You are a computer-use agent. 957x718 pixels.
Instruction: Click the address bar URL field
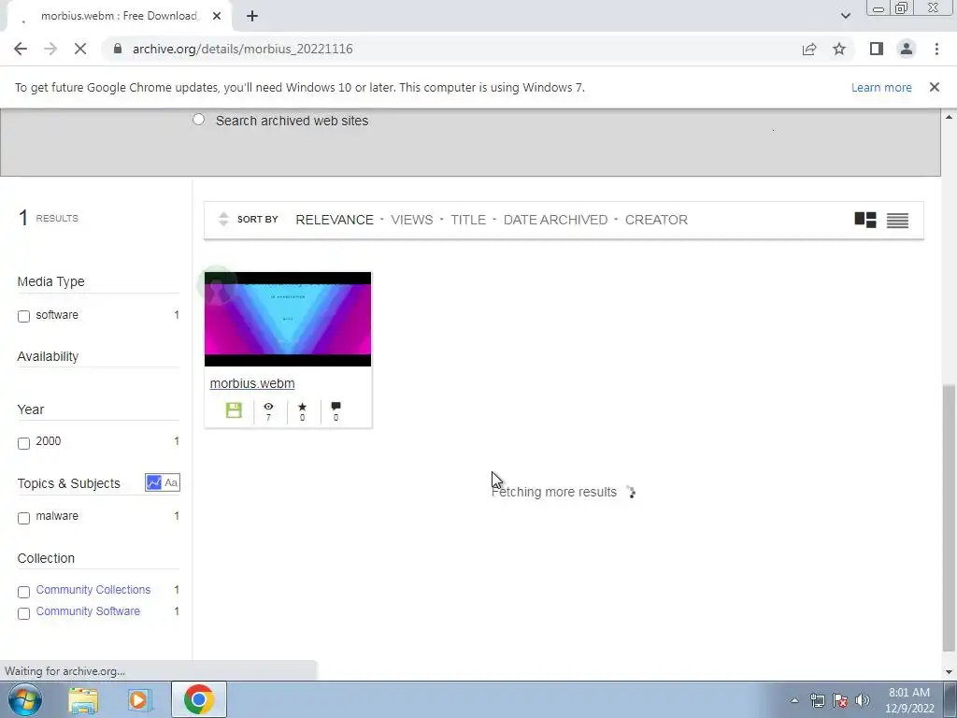point(451,49)
